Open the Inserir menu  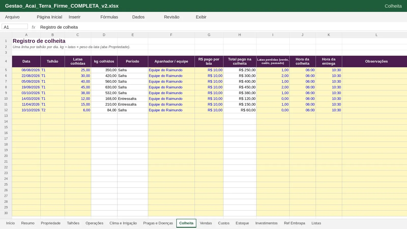(75, 17)
